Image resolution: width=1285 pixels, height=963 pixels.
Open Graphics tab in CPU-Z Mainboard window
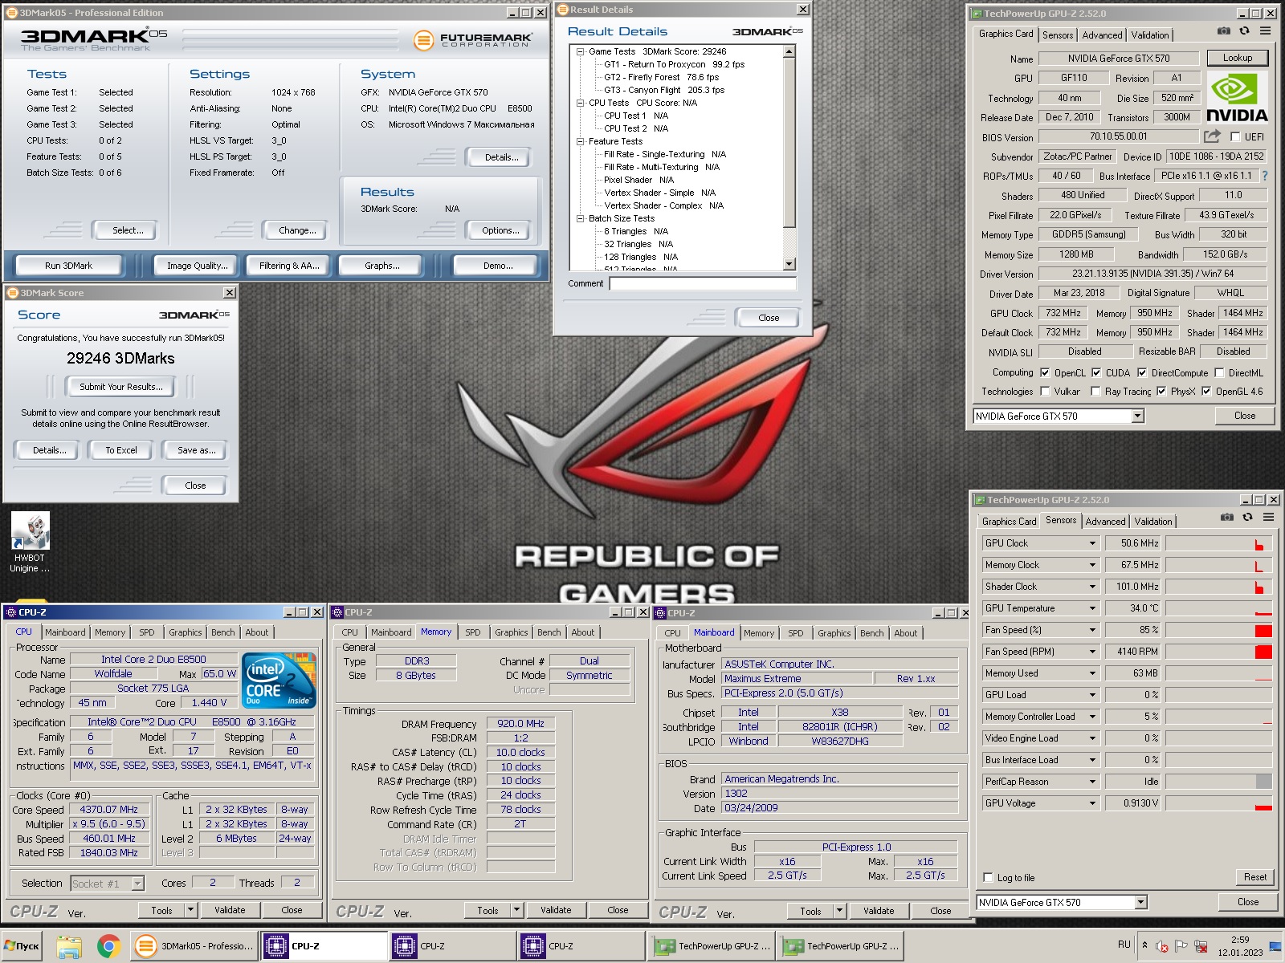(834, 633)
